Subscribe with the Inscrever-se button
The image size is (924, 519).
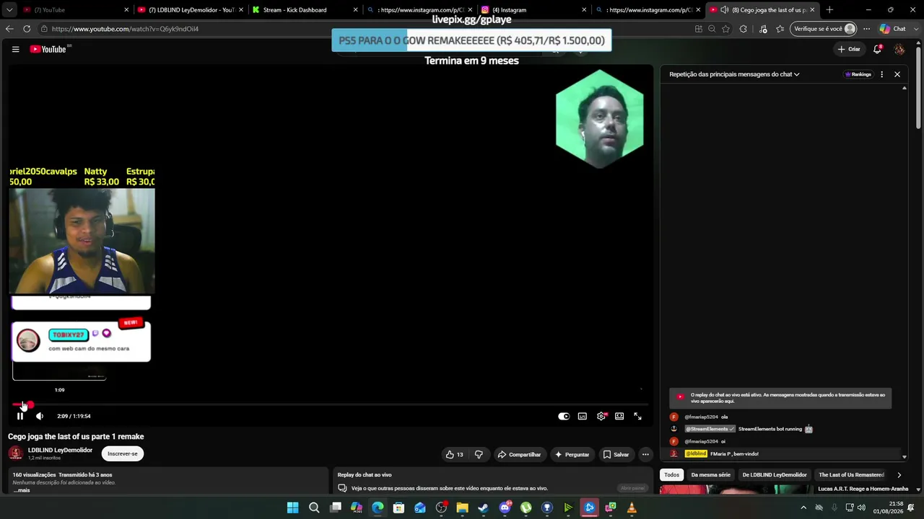[123, 453]
